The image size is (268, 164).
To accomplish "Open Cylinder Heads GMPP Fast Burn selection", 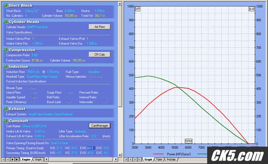I will click(x=37, y=27).
